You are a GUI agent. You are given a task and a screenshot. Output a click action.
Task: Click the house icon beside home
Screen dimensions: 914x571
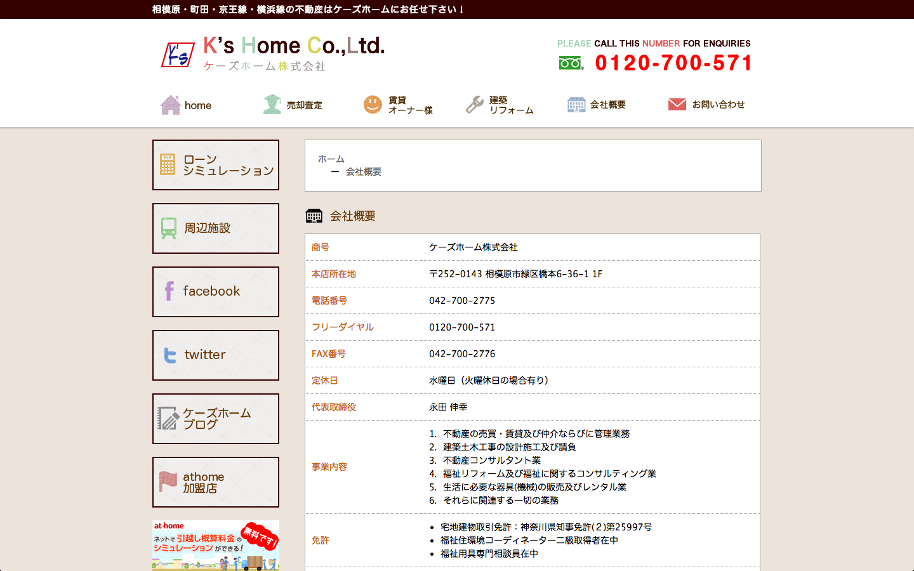coord(170,105)
